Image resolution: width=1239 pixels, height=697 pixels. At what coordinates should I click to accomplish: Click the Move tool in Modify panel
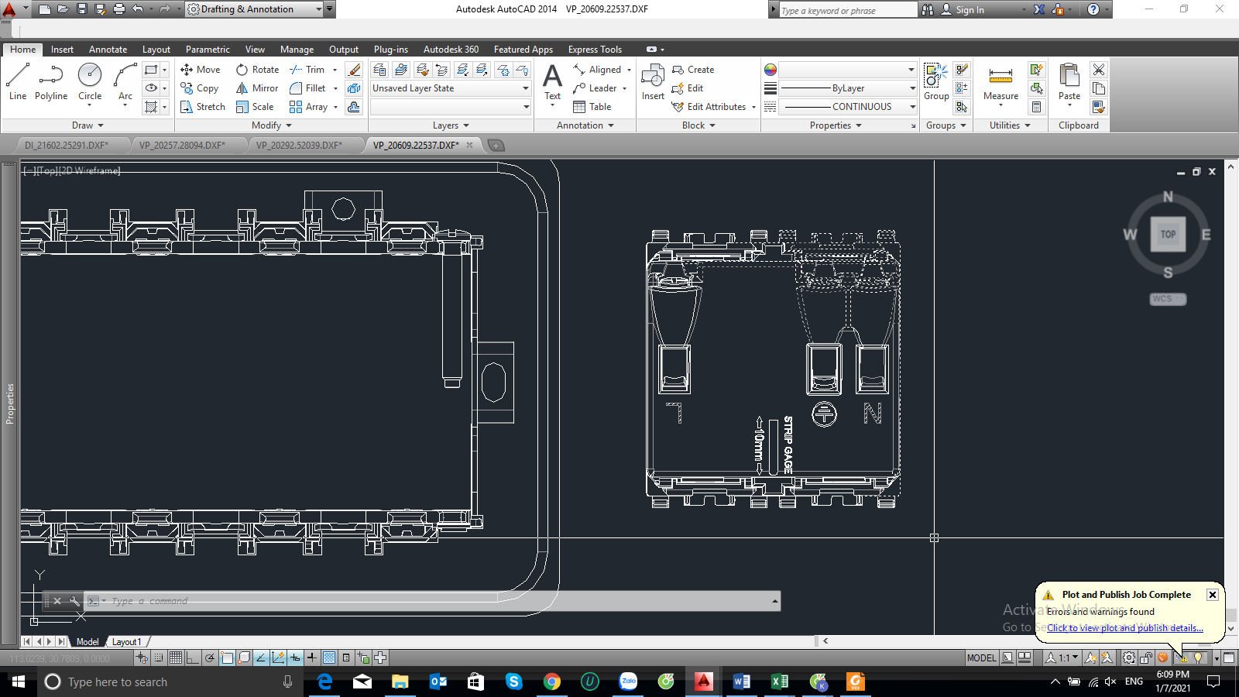click(x=201, y=70)
